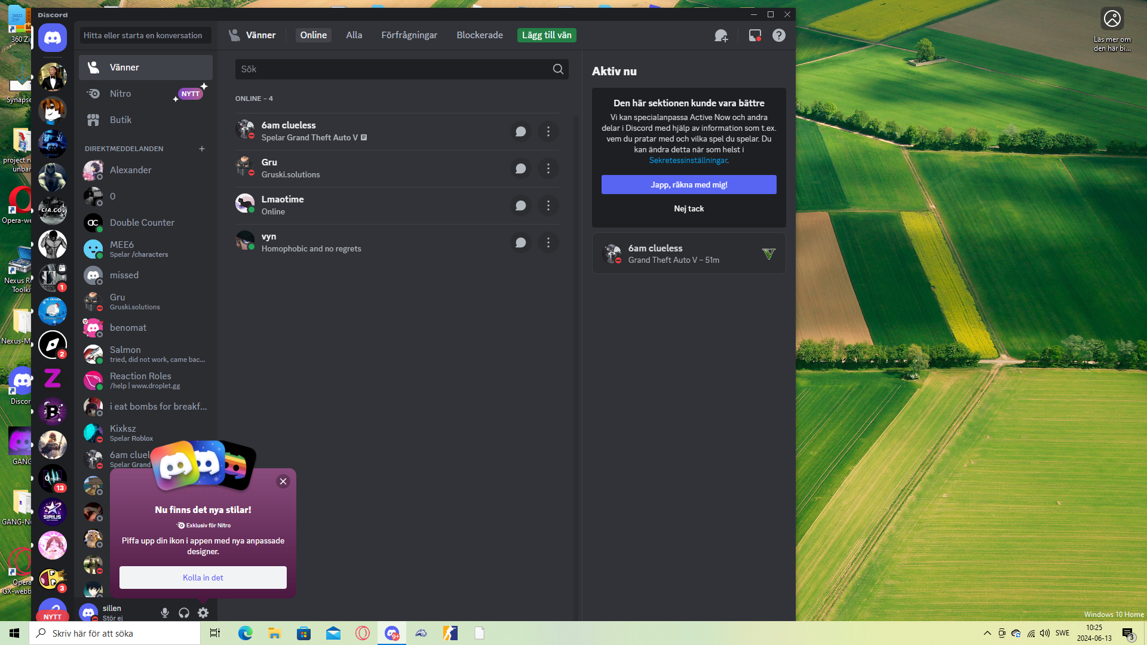1147x645 pixels.
Task: Open the New Group DM icon
Action: tap(721, 36)
